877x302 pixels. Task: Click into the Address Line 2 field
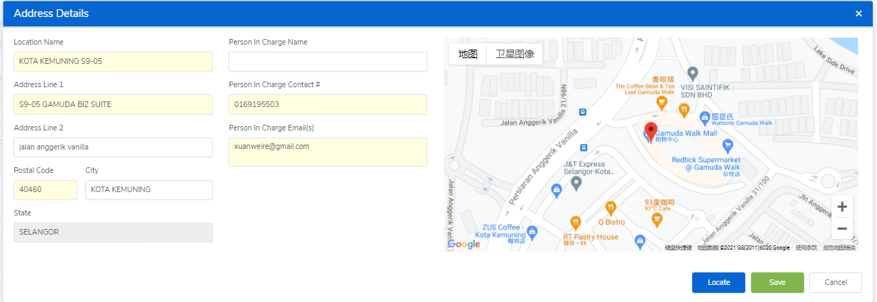coord(113,147)
